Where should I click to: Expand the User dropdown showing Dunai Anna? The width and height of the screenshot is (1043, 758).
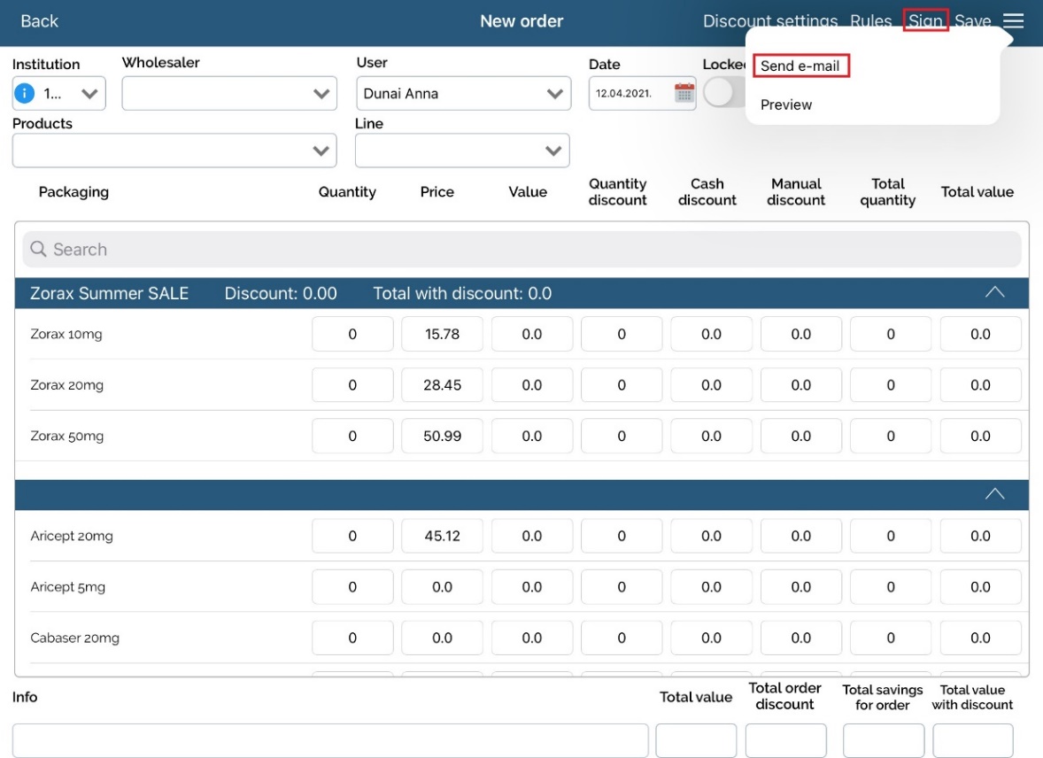(462, 93)
